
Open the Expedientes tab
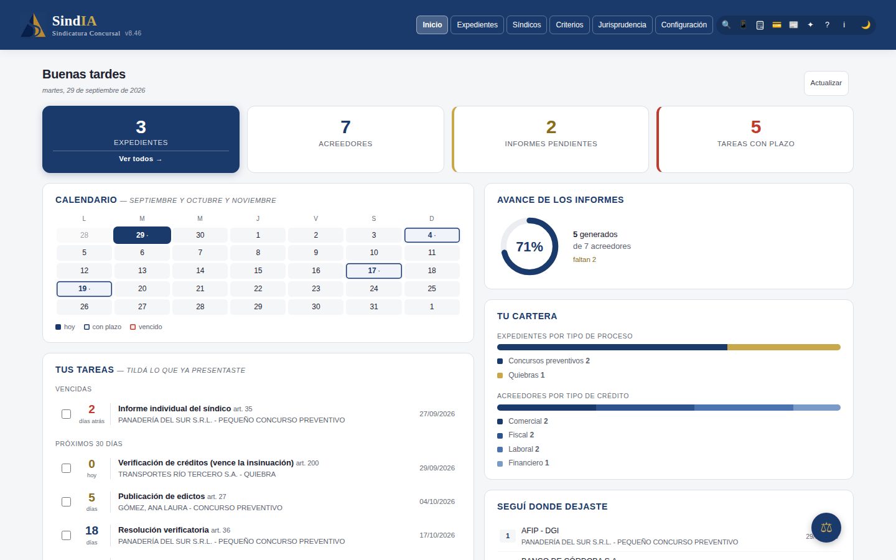[477, 25]
